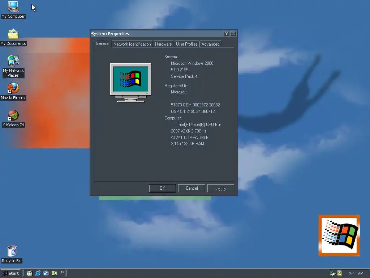Click Cancel in System Properties
The width and height of the screenshot is (370, 278).
192,188
